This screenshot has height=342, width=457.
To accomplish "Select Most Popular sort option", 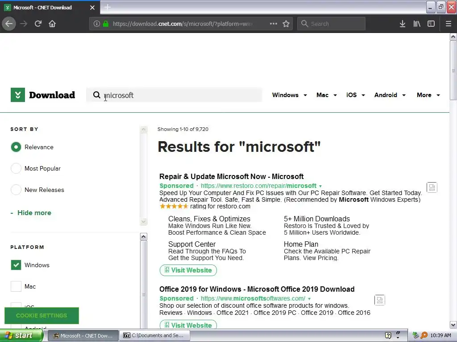I will (x=16, y=168).
